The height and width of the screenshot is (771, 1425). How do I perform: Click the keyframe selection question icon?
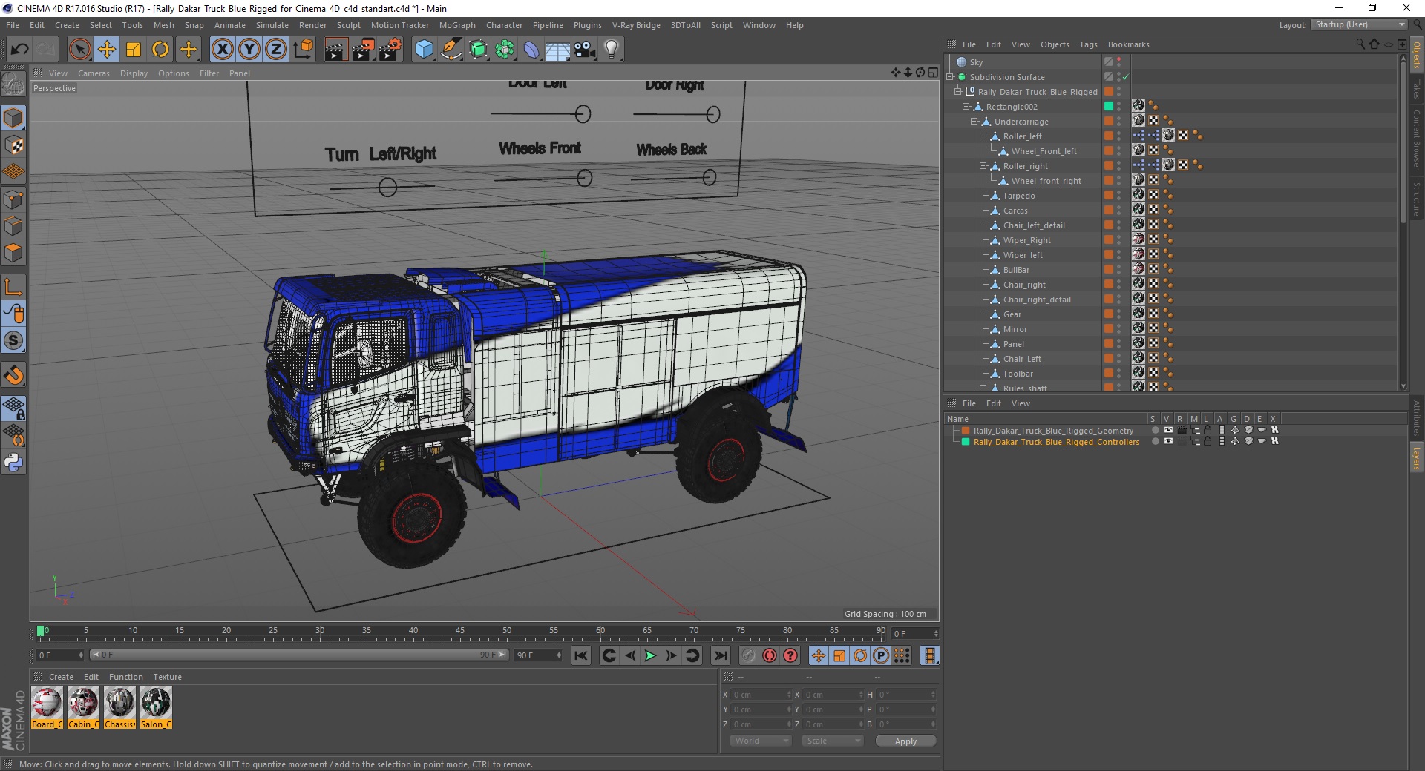click(x=790, y=655)
